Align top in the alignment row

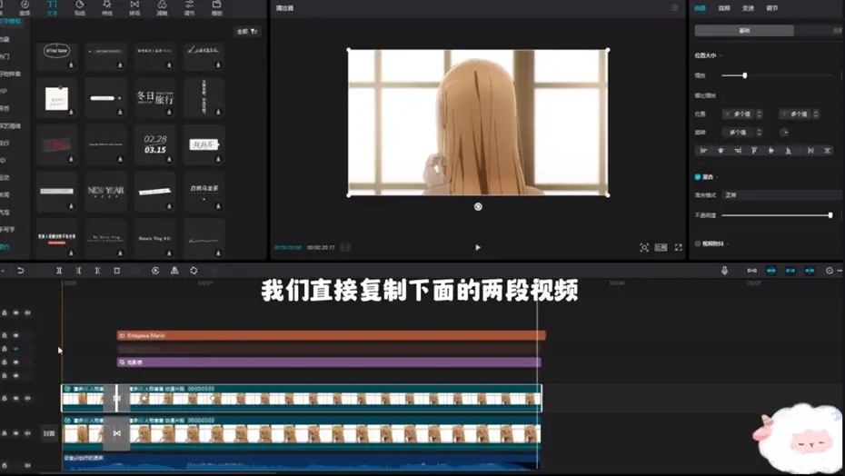(754, 151)
